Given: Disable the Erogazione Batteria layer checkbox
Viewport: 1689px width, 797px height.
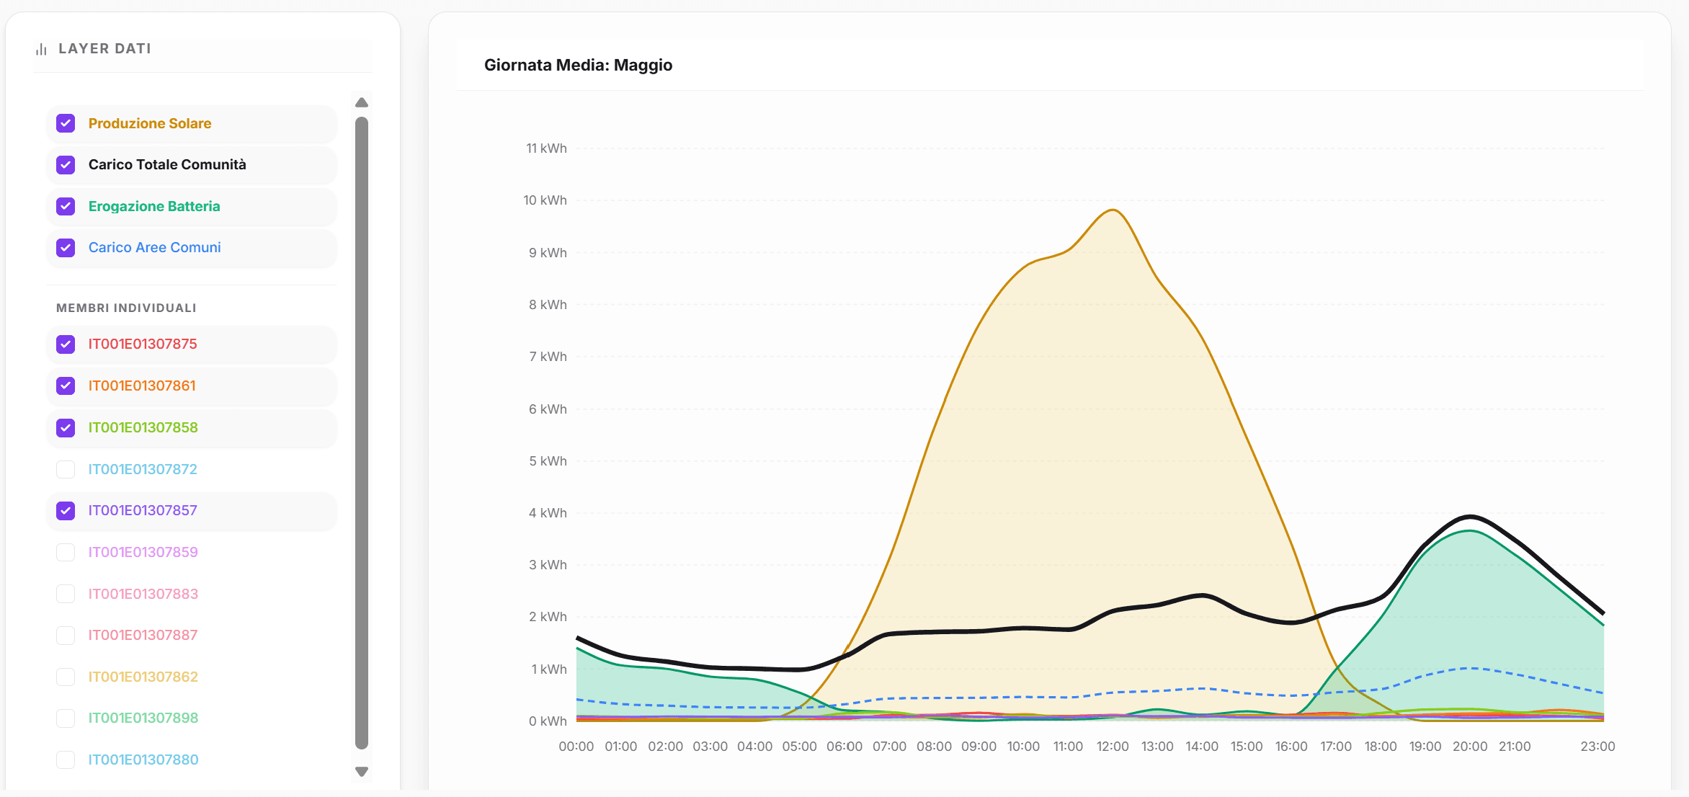Looking at the screenshot, I should coord(66,206).
